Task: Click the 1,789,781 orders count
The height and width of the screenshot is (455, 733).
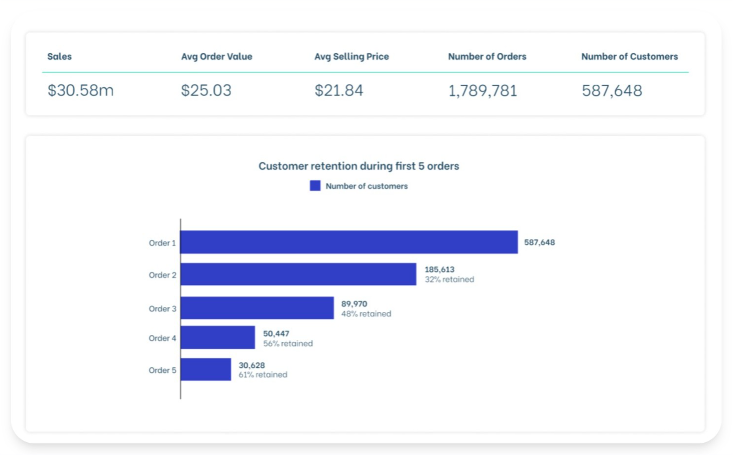Action: [x=482, y=90]
